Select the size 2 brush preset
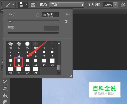 coord(52,45)
